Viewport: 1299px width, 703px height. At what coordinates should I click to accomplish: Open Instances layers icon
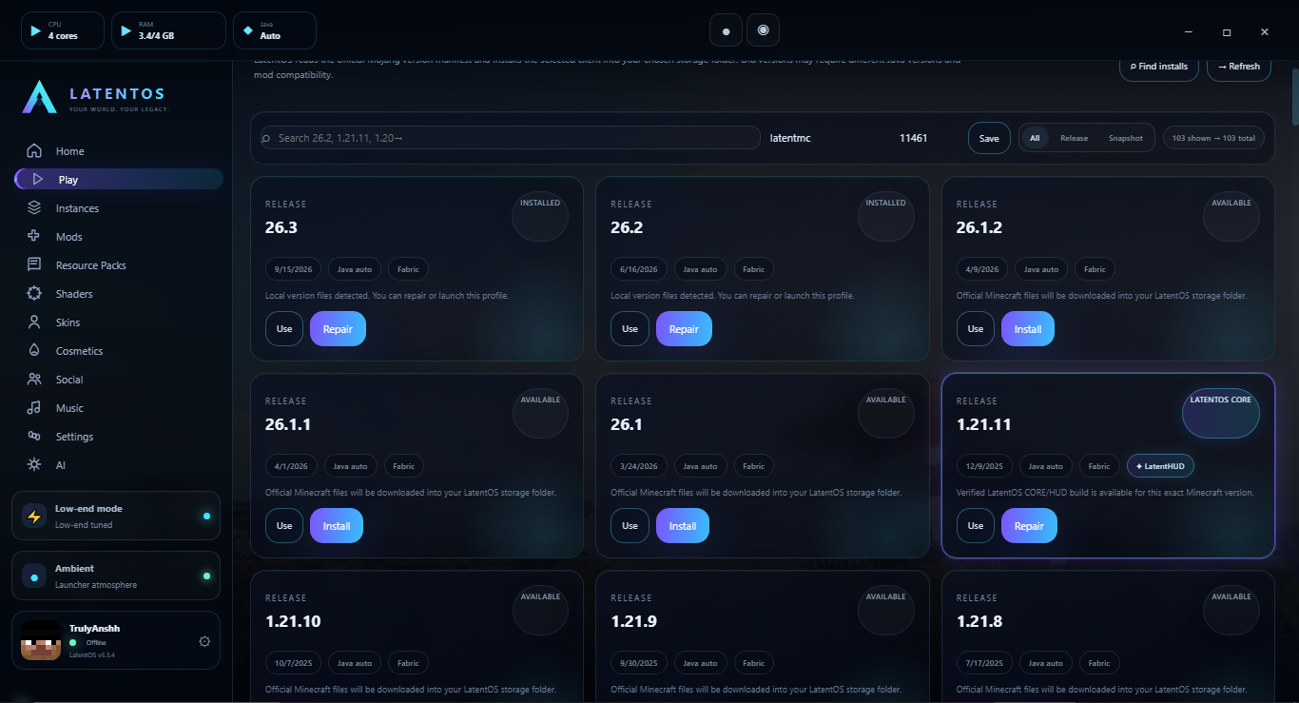tap(34, 207)
